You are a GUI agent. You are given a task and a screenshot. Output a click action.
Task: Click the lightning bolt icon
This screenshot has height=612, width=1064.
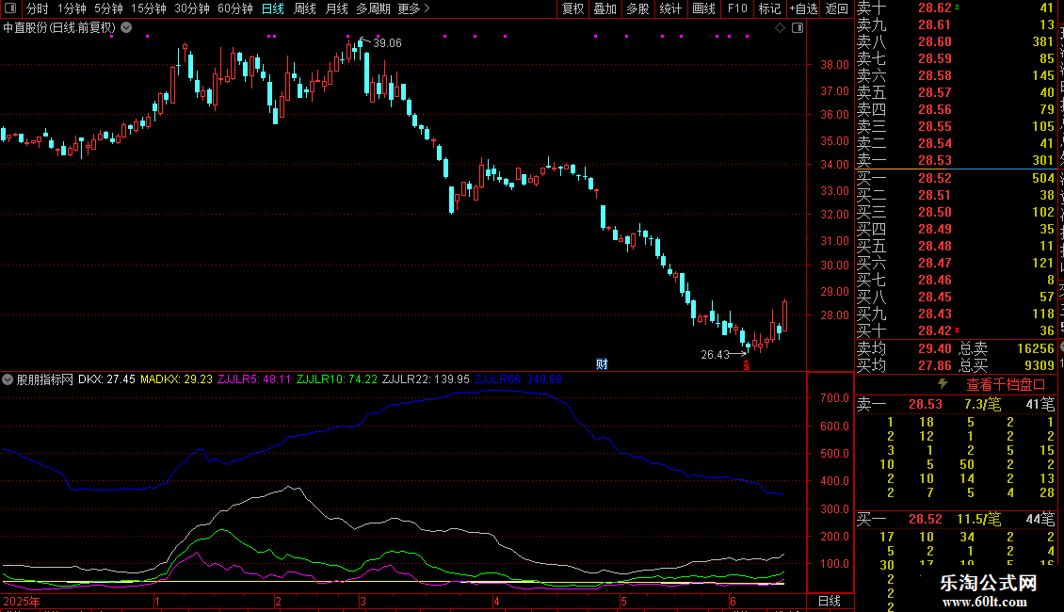(x=943, y=384)
